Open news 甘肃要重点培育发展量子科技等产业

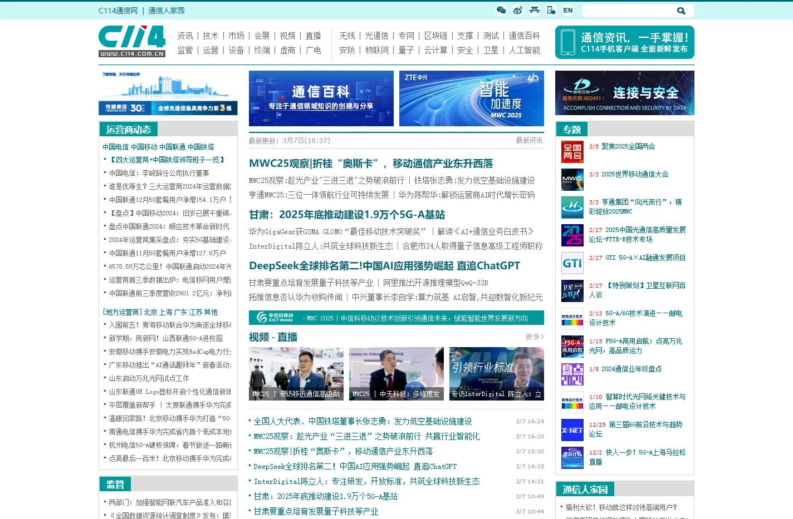tap(316, 511)
